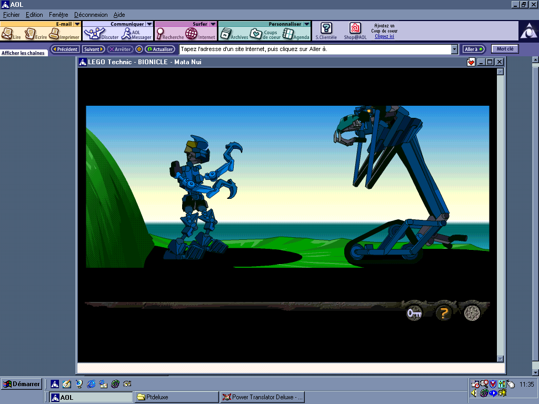Launch AOL from quick launch bar
This screenshot has height=404, width=539.
[x=55, y=383]
